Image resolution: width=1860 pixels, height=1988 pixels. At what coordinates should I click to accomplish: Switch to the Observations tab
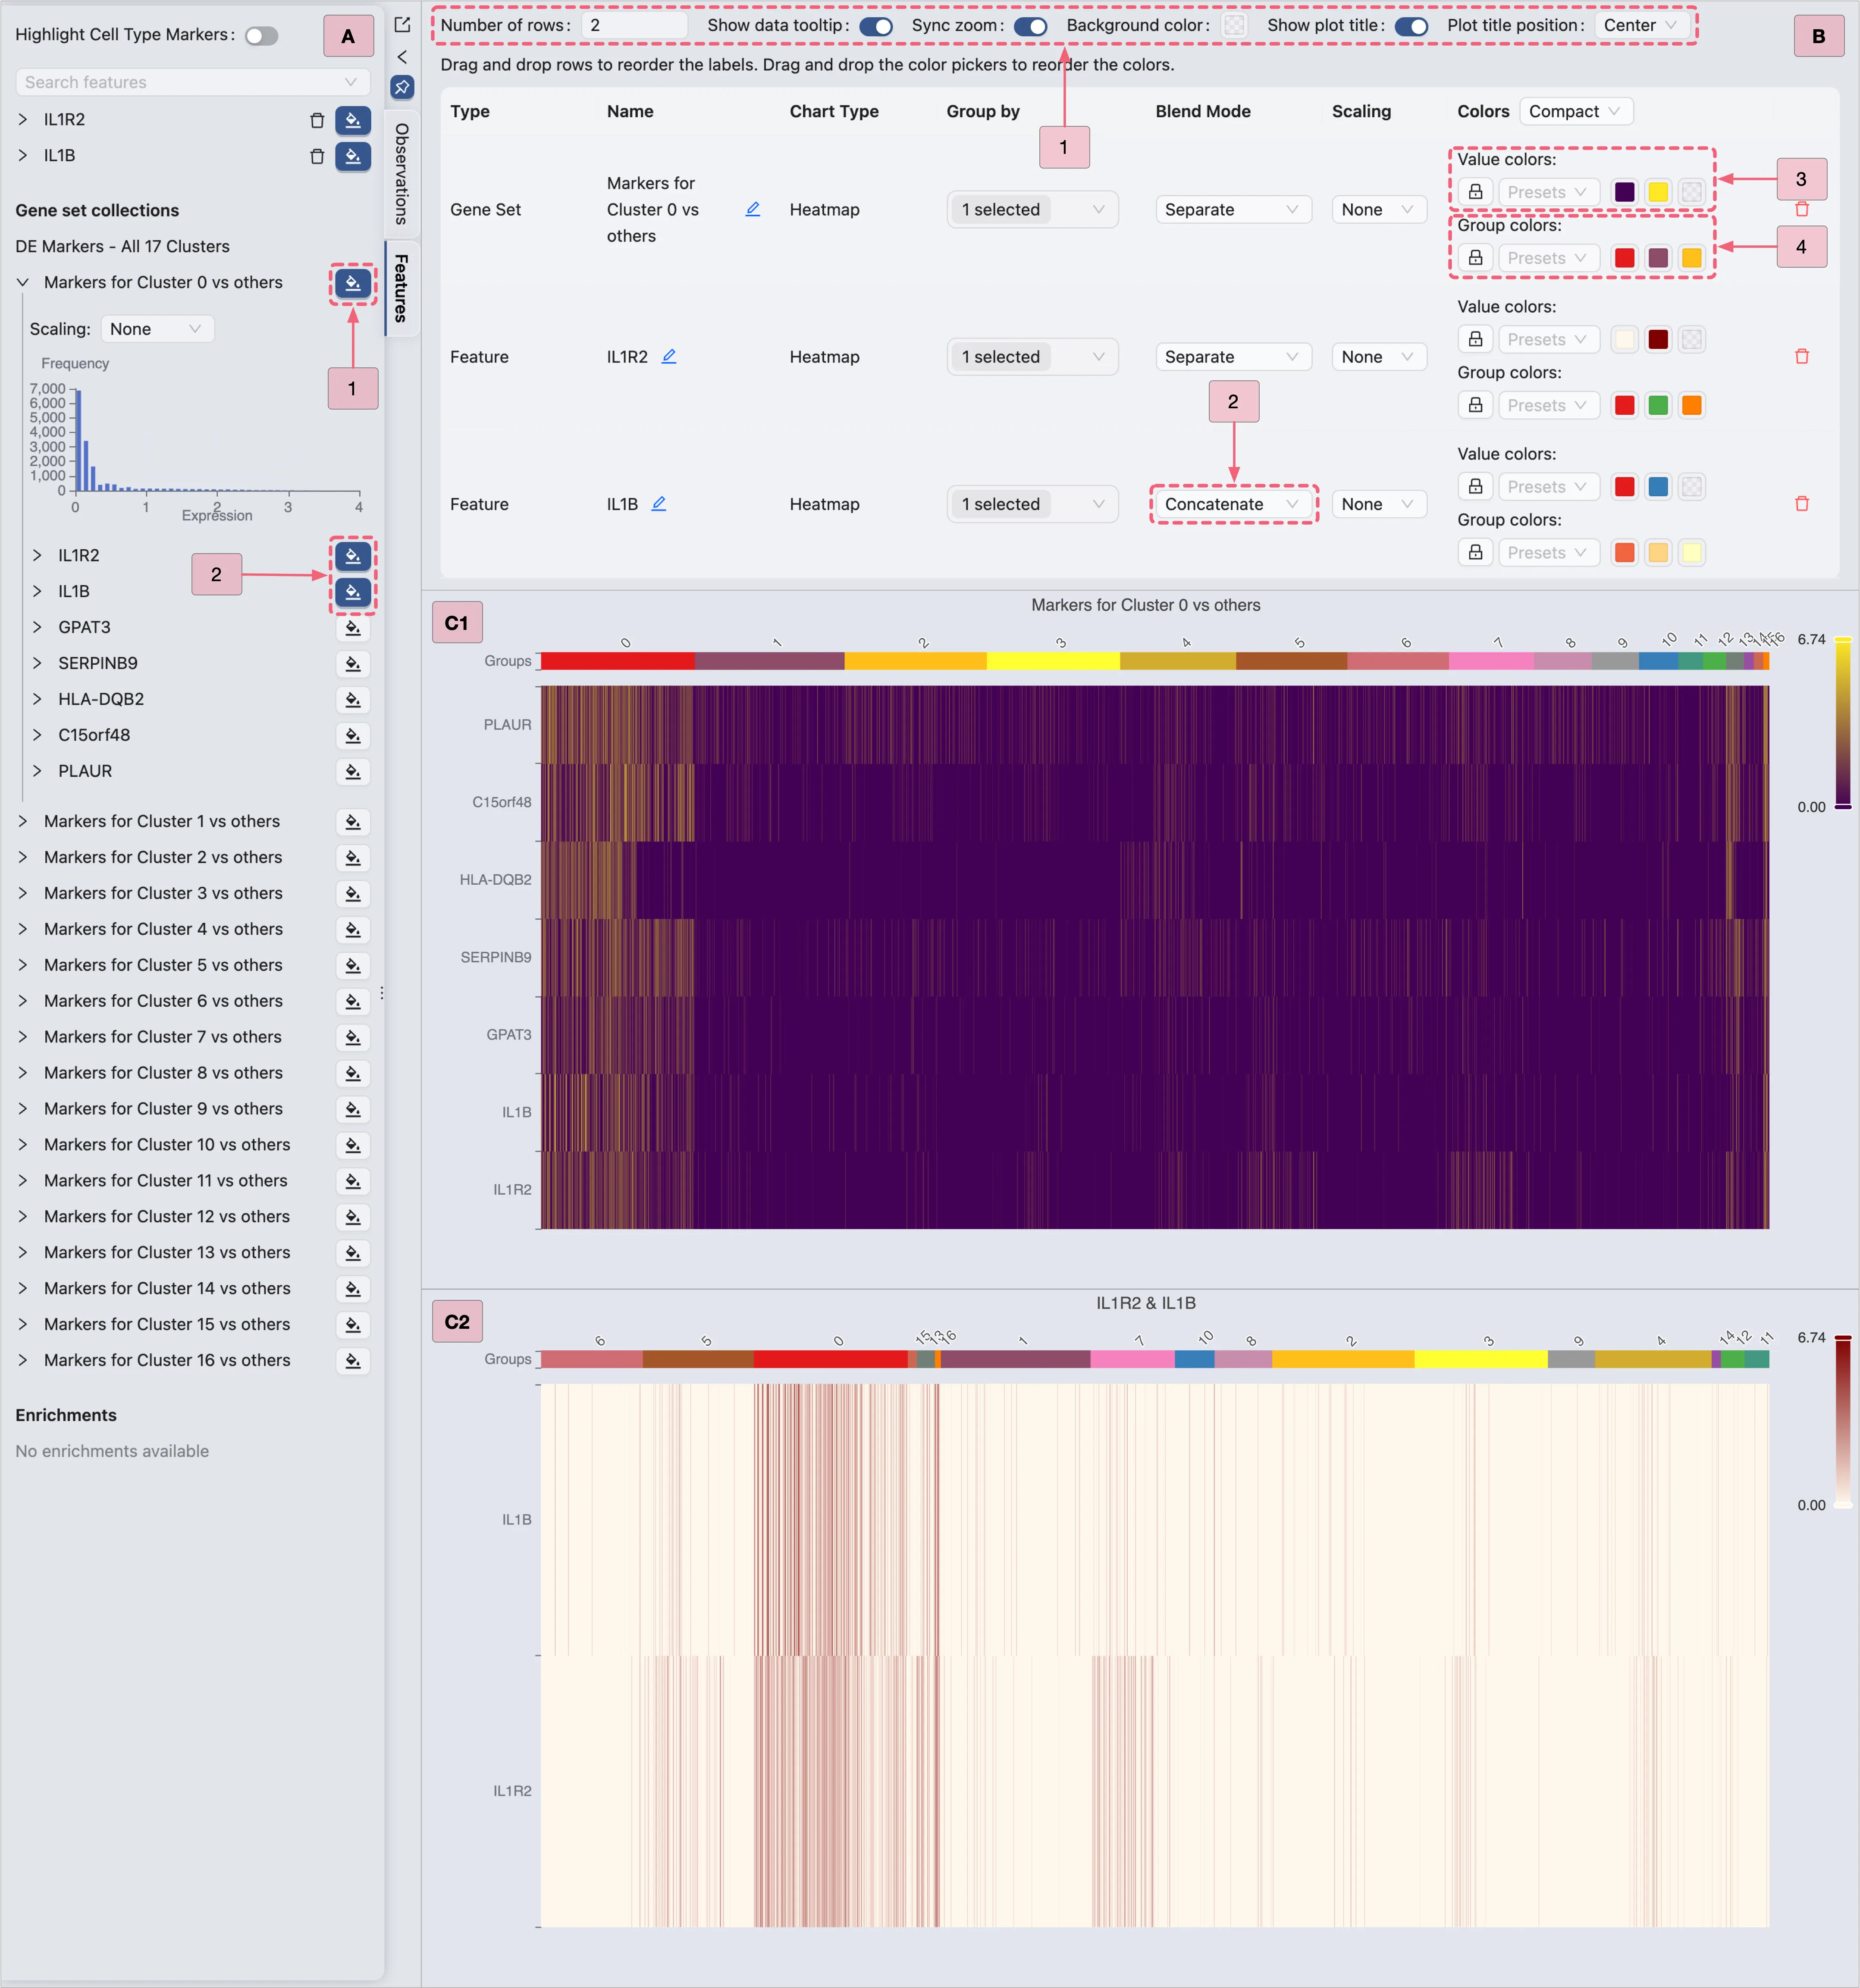coord(402,174)
